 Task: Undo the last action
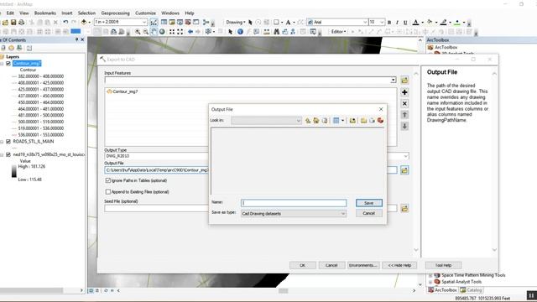[x=65, y=23]
